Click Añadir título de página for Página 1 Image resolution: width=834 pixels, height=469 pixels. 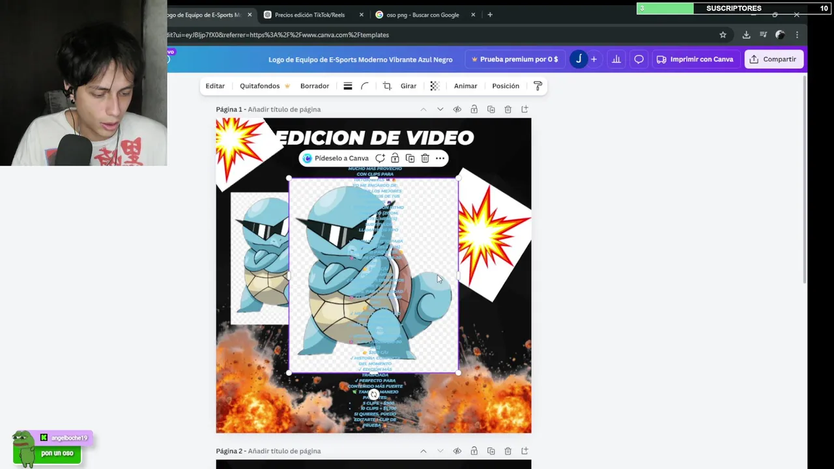point(284,109)
